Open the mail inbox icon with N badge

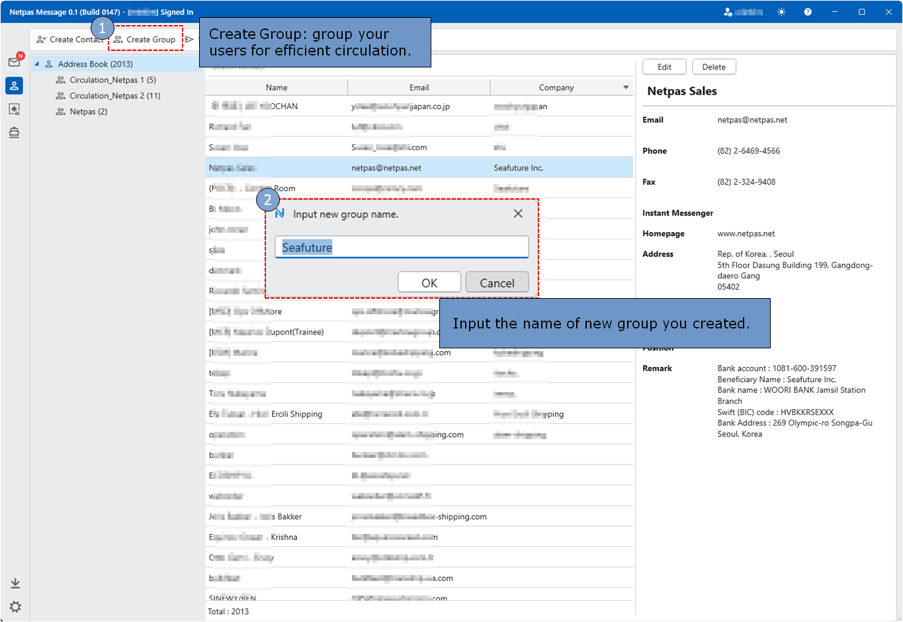pos(15,61)
